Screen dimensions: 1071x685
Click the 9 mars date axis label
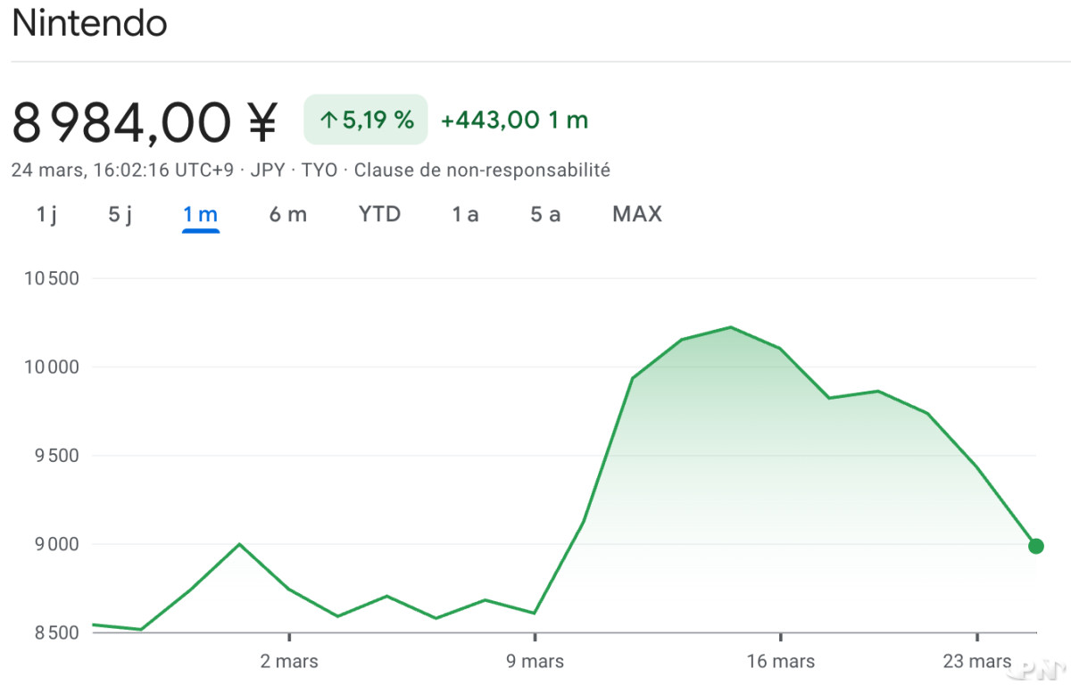pos(535,662)
